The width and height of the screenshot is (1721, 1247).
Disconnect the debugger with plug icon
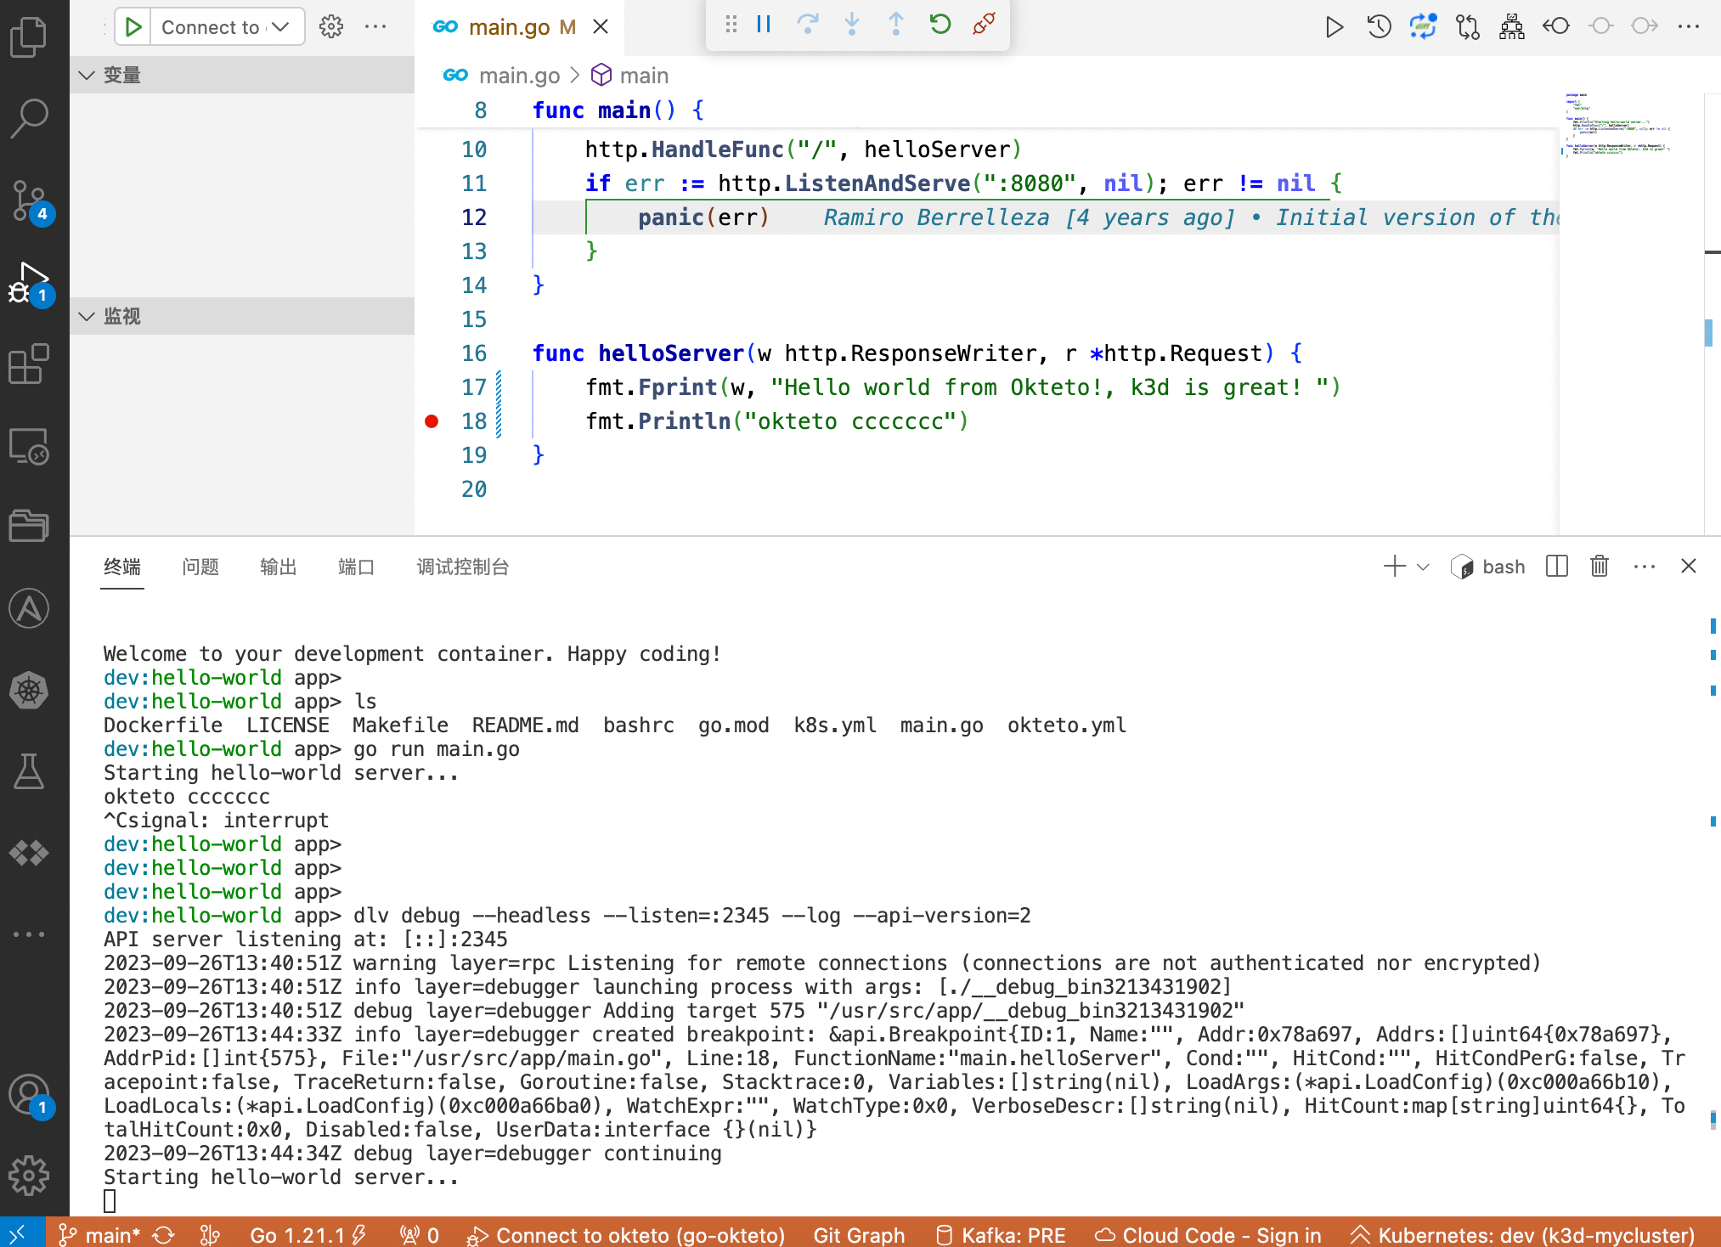pos(984,25)
